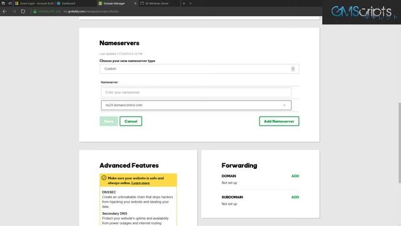
Task: Click the Cancel button
Action: [x=131, y=121]
